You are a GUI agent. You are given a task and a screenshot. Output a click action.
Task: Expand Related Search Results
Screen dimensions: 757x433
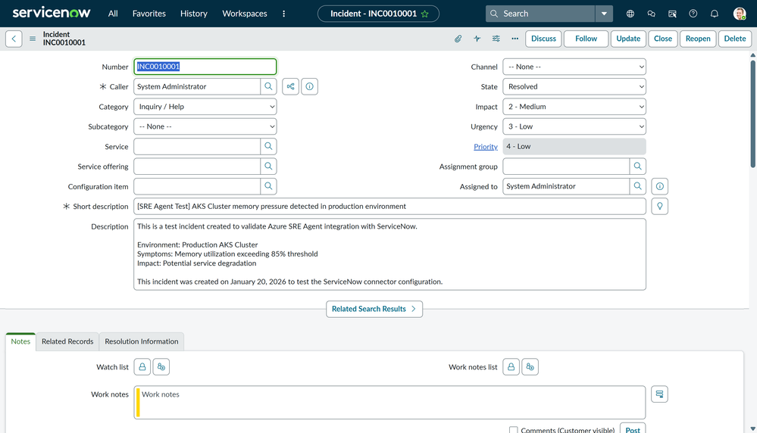pos(374,309)
